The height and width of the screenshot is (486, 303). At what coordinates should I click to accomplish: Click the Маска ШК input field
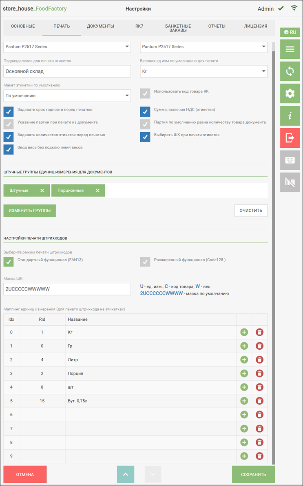[67, 289]
